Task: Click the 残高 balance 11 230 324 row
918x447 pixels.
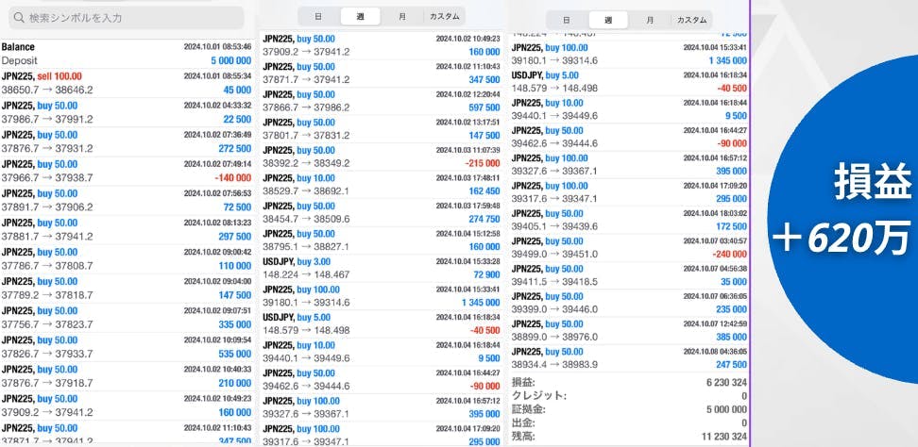Action: [x=630, y=438]
